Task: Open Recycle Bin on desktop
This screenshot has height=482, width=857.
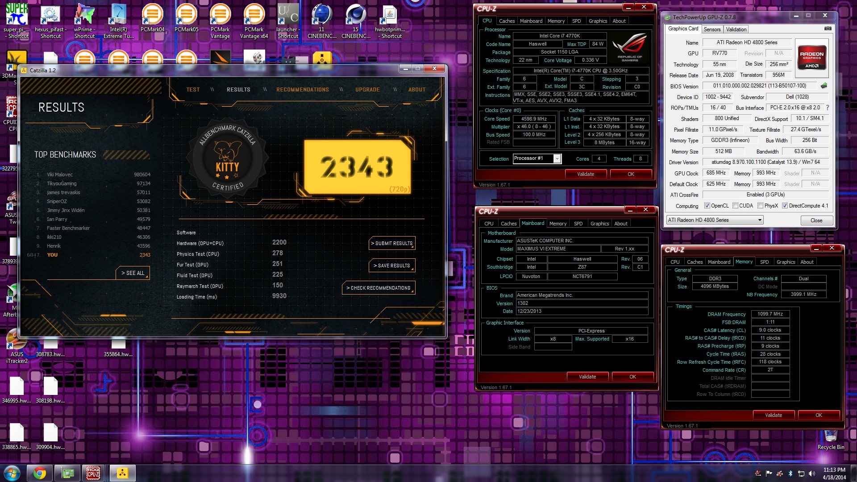Action: 831,440
